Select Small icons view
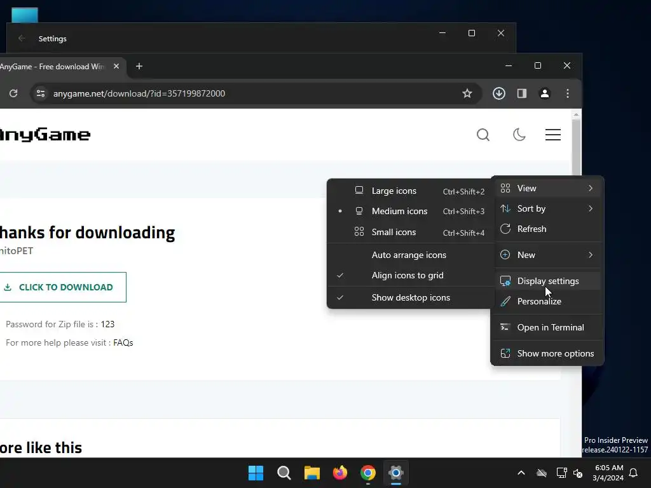Screen dimensions: 651x488 click(x=411, y=232)
